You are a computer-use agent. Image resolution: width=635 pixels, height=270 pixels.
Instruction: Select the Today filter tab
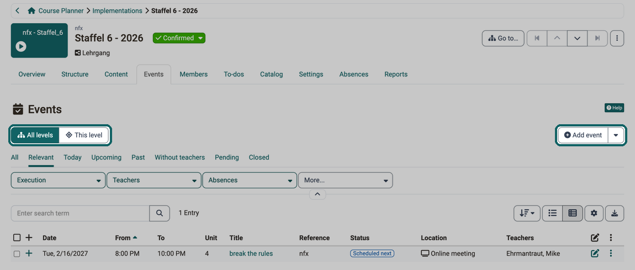pyautogui.click(x=72, y=157)
